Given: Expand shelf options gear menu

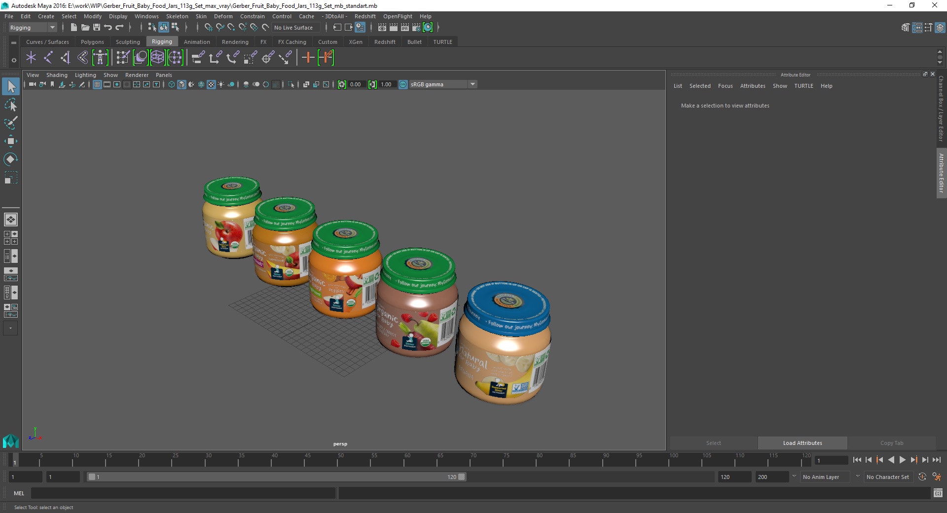Looking at the screenshot, I should 14,60.
